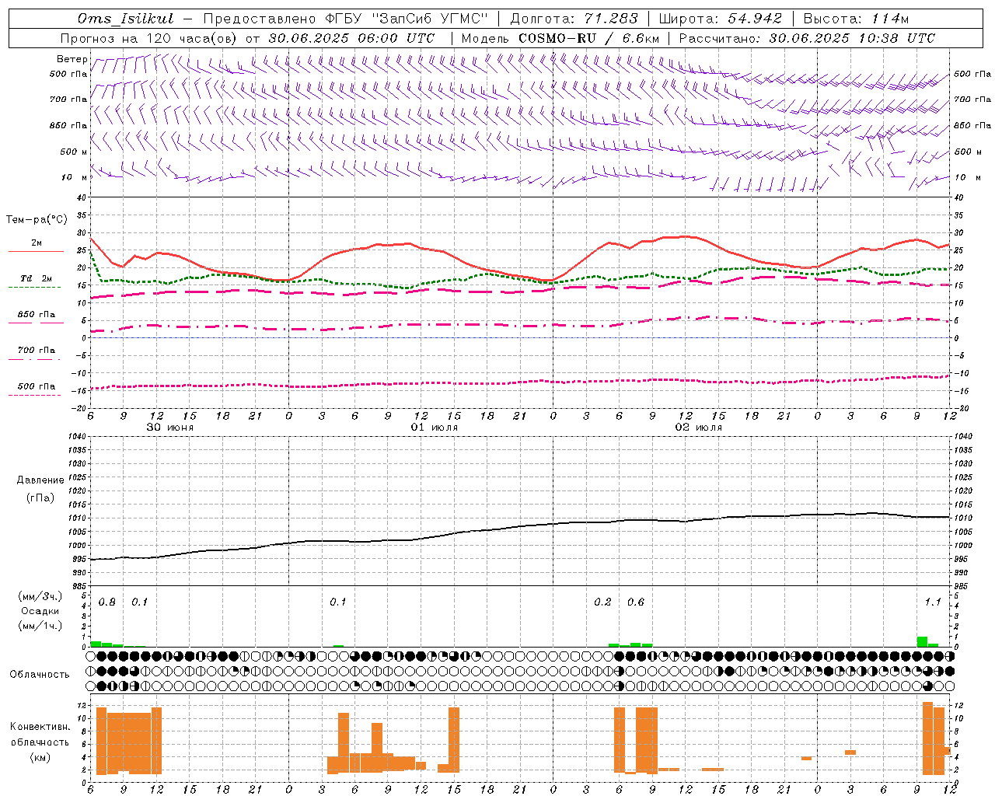Click the 02 июля date label

(699, 428)
